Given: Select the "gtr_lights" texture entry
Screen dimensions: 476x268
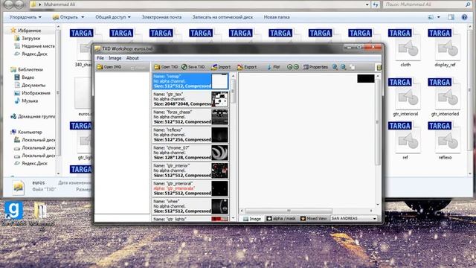Looking at the screenshot, I should [190, 219].
